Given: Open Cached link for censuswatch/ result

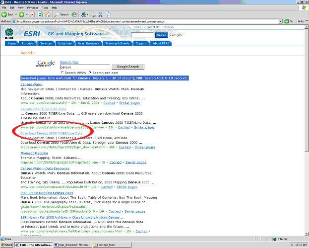Looking at the screenshot, I should (109, 103).
